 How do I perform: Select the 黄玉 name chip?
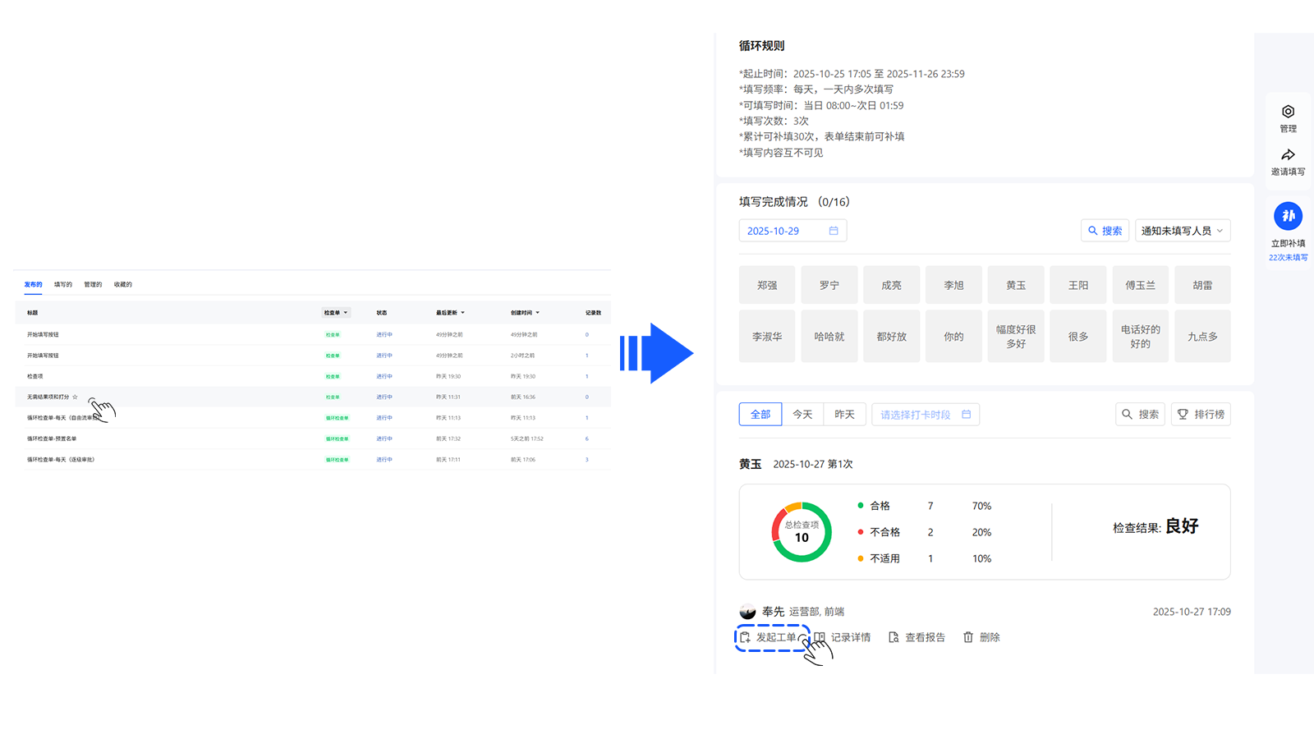point(1016,284)
